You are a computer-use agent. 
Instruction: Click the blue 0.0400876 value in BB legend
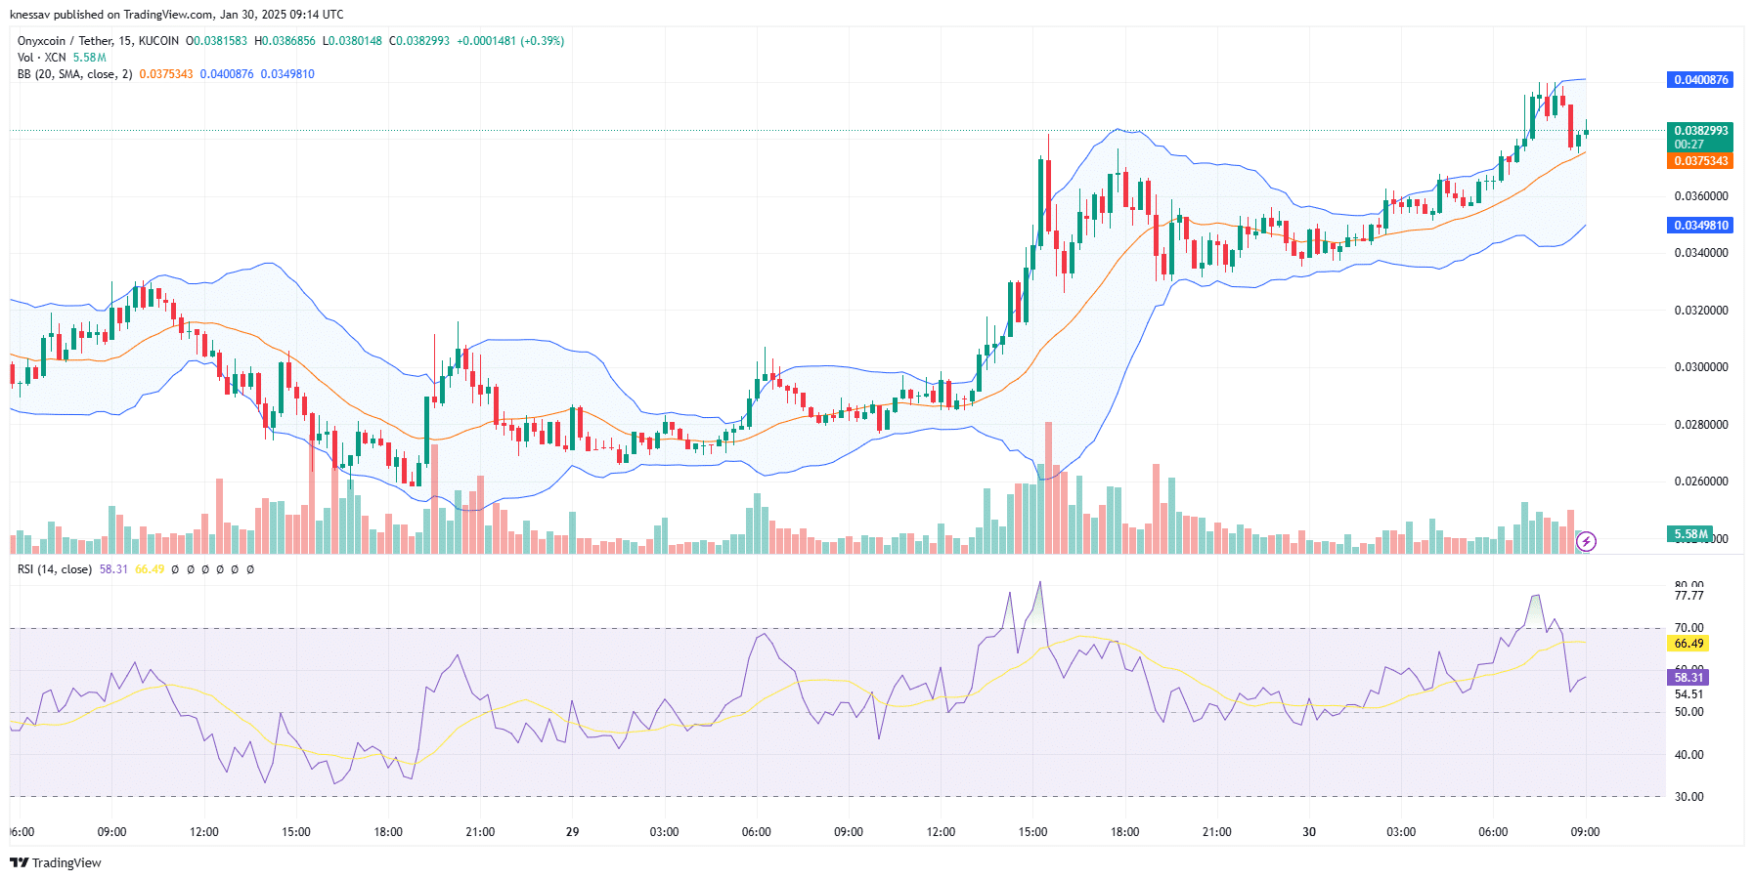tap(227, 74)
